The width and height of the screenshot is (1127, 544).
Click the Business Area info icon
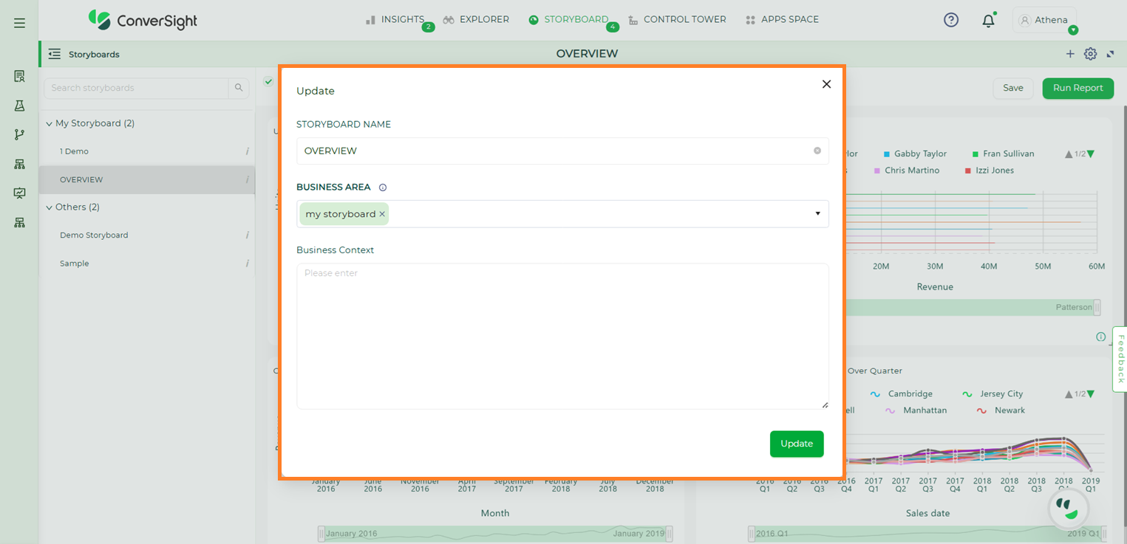(x=383, y=187)
